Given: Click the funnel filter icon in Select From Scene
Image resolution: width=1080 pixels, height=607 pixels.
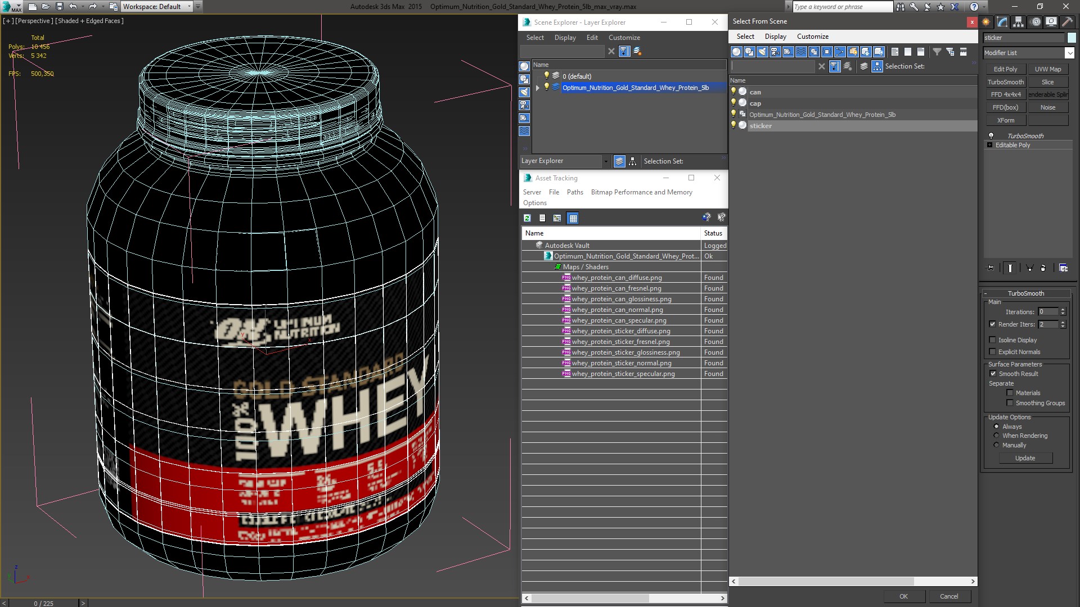Looking at the screenshot, I should [937, 52].
